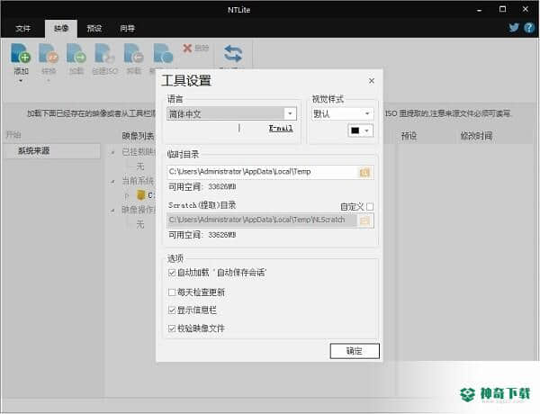Click the red X delete toolbar item
540x414 pixels.
195,49
